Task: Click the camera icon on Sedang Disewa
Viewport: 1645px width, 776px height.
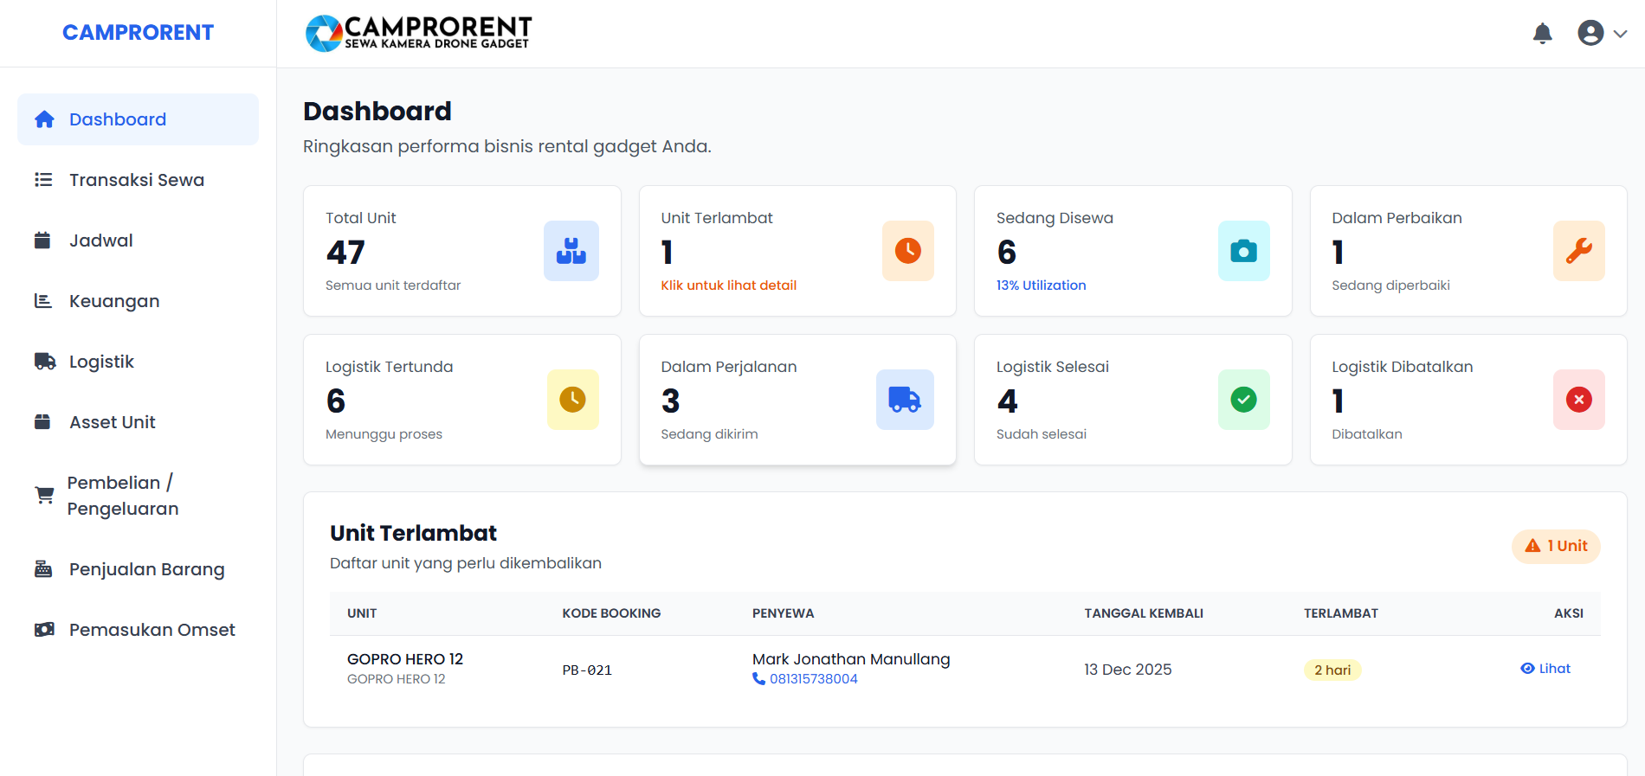Action: [1243, 251]
